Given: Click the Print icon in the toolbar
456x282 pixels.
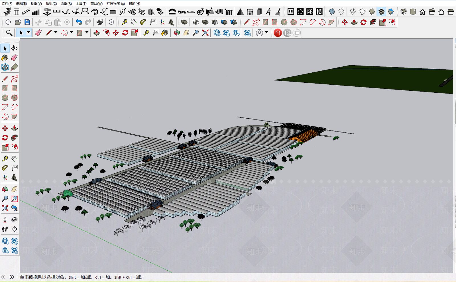Looking at the screenshot, I should point(100,22).
